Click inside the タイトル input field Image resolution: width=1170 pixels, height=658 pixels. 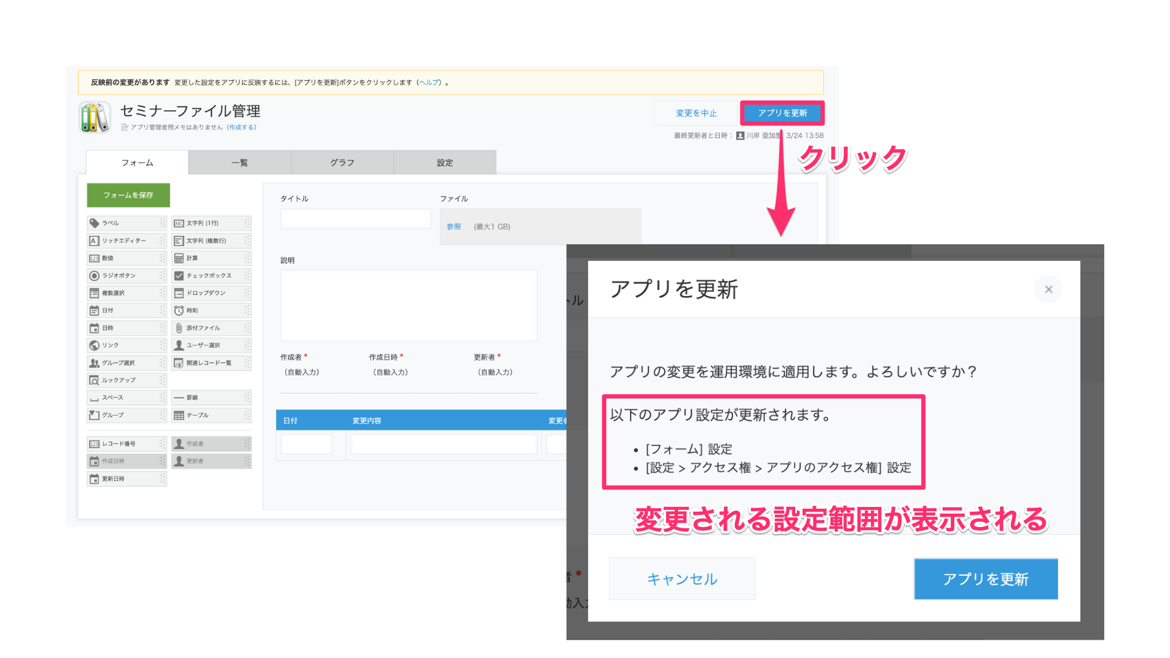355,218
